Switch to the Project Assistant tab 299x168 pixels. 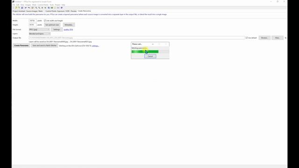19,11
